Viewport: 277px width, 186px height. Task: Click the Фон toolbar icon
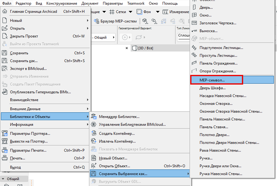click(139, 12)
